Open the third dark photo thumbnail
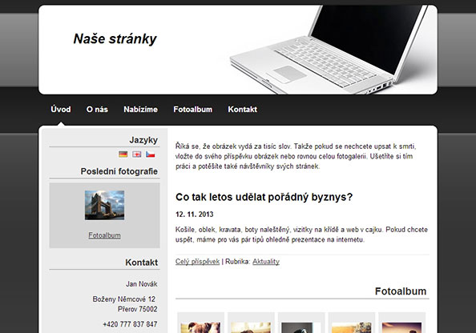This screenshot has width=476, height=333. [x=301, y=327]
